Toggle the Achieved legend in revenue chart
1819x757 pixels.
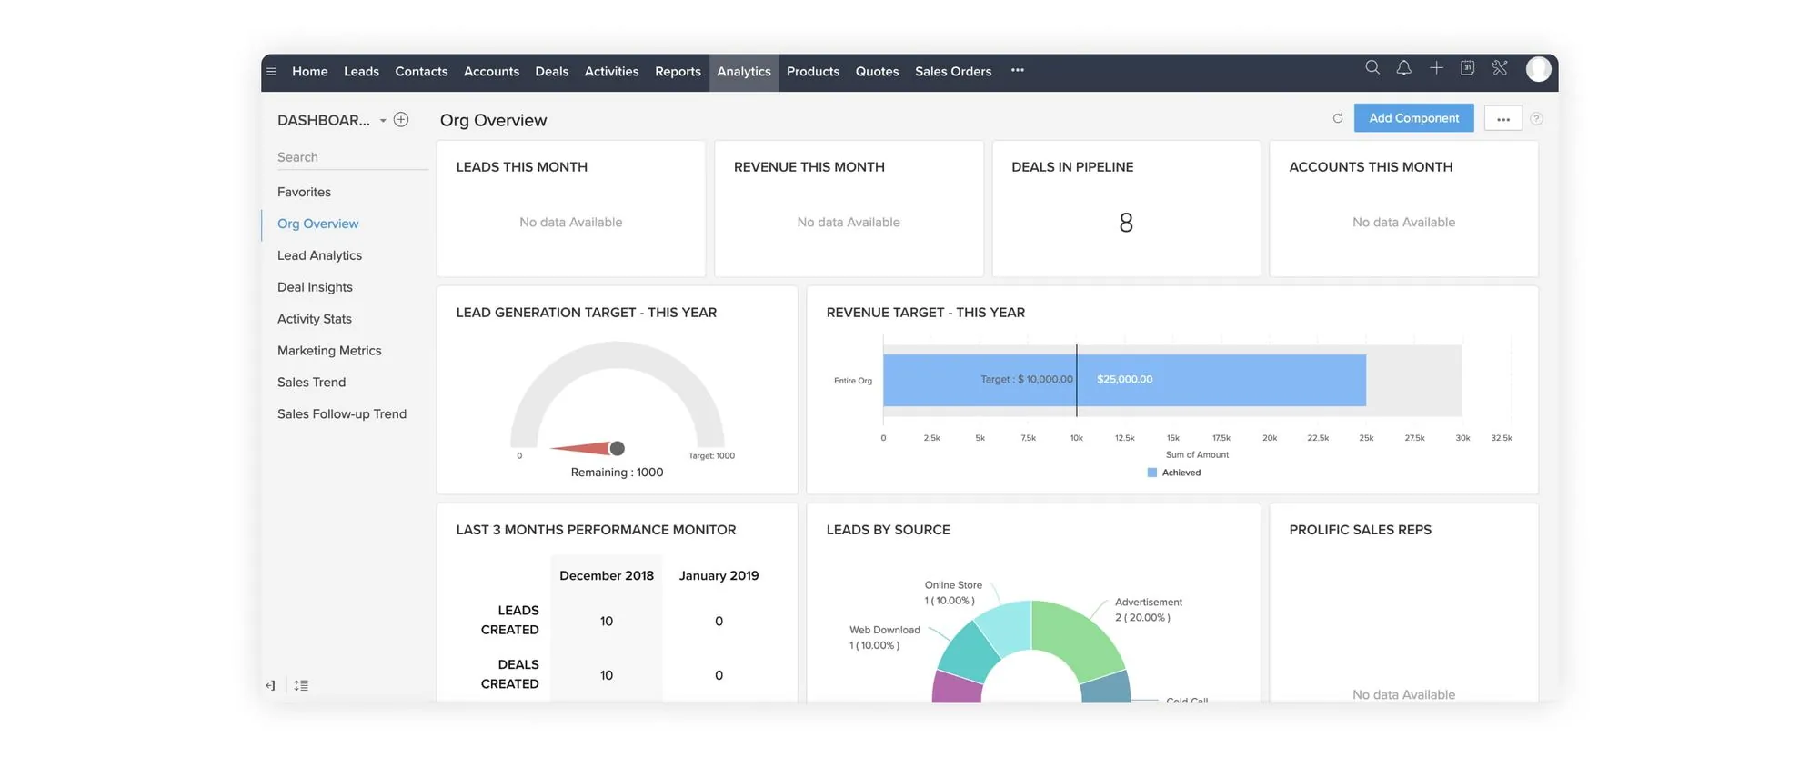coord(1174,473)
